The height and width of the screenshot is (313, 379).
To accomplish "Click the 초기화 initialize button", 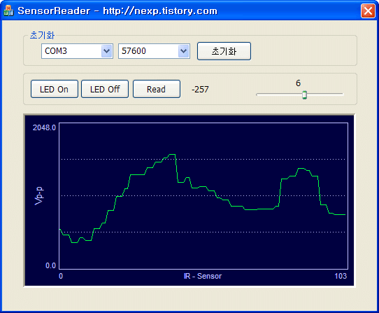I will coord(224,51).
